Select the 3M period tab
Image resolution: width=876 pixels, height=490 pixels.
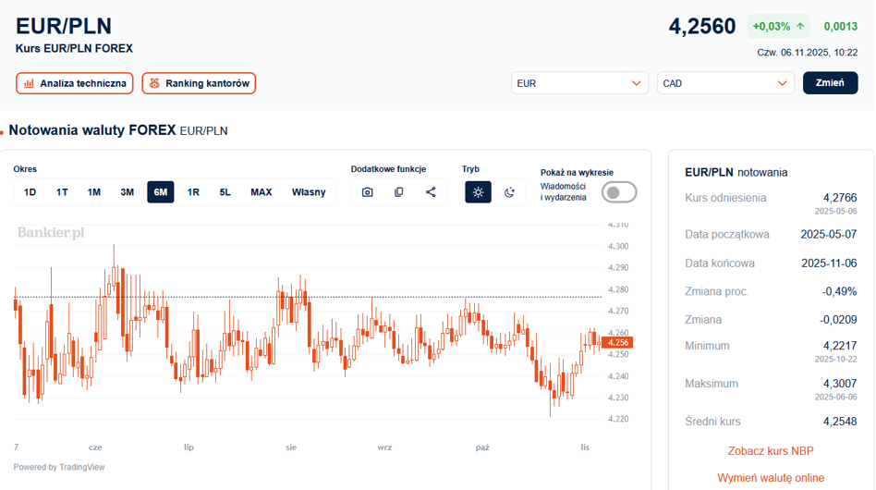click(128, 192)
